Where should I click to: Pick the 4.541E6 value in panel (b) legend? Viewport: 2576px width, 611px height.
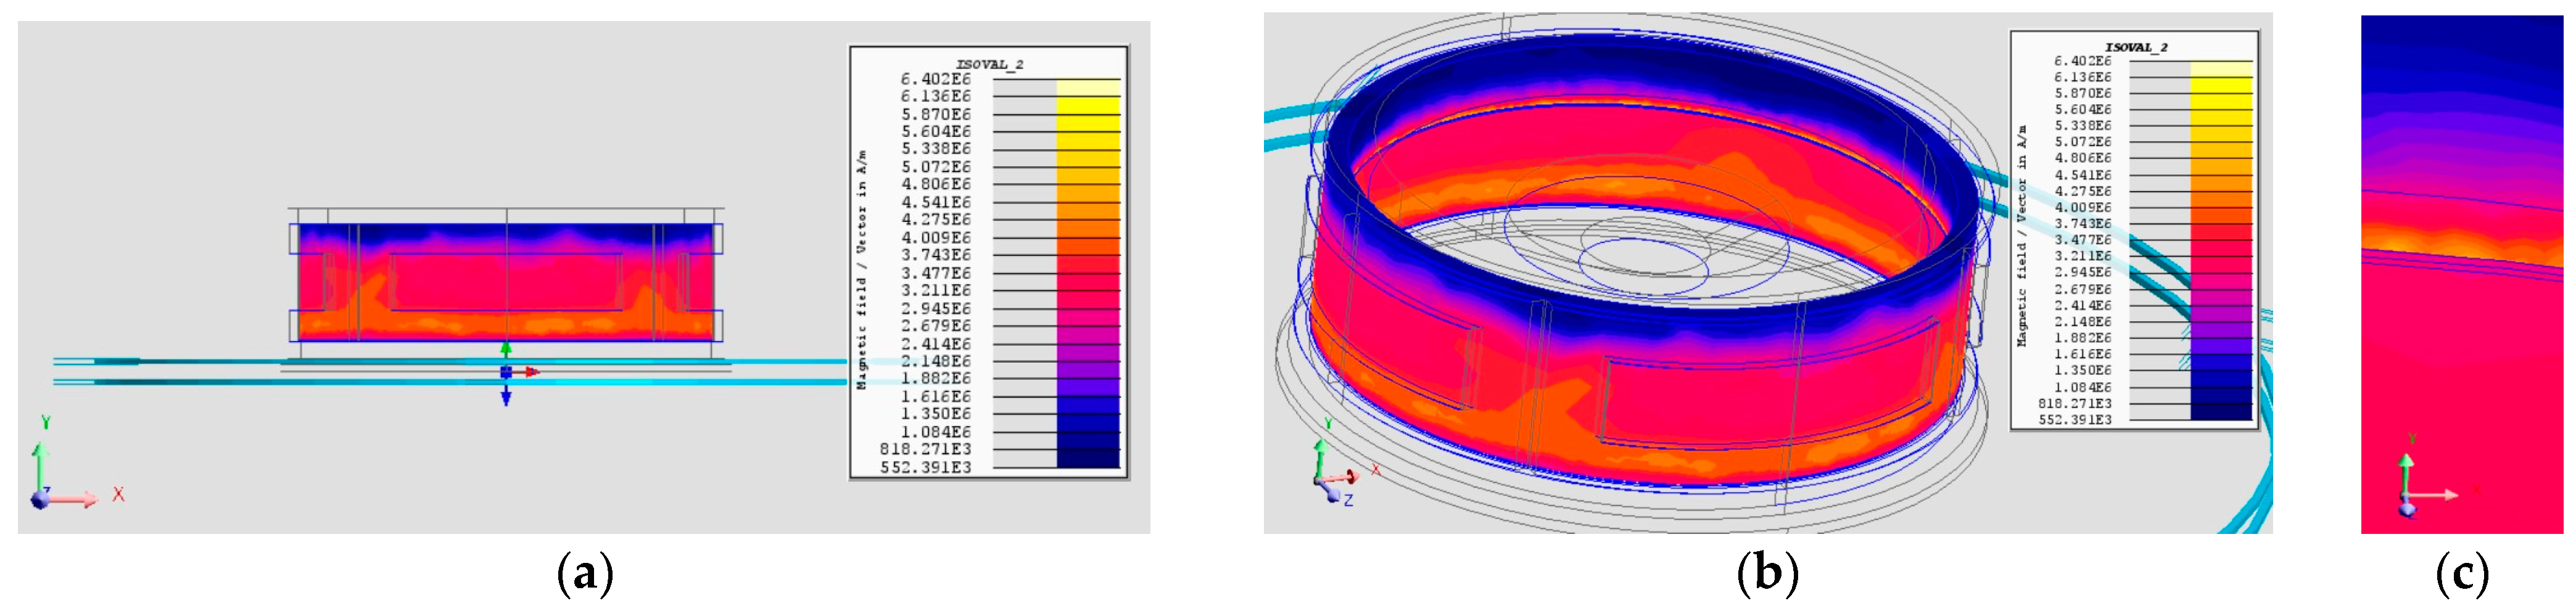[x=2083, y=175]
